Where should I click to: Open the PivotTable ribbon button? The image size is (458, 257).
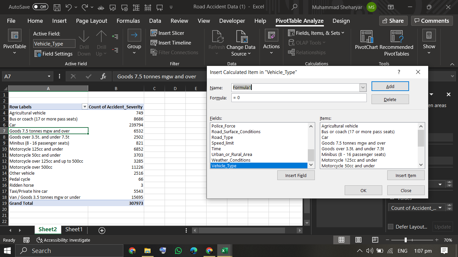(14, 42)
